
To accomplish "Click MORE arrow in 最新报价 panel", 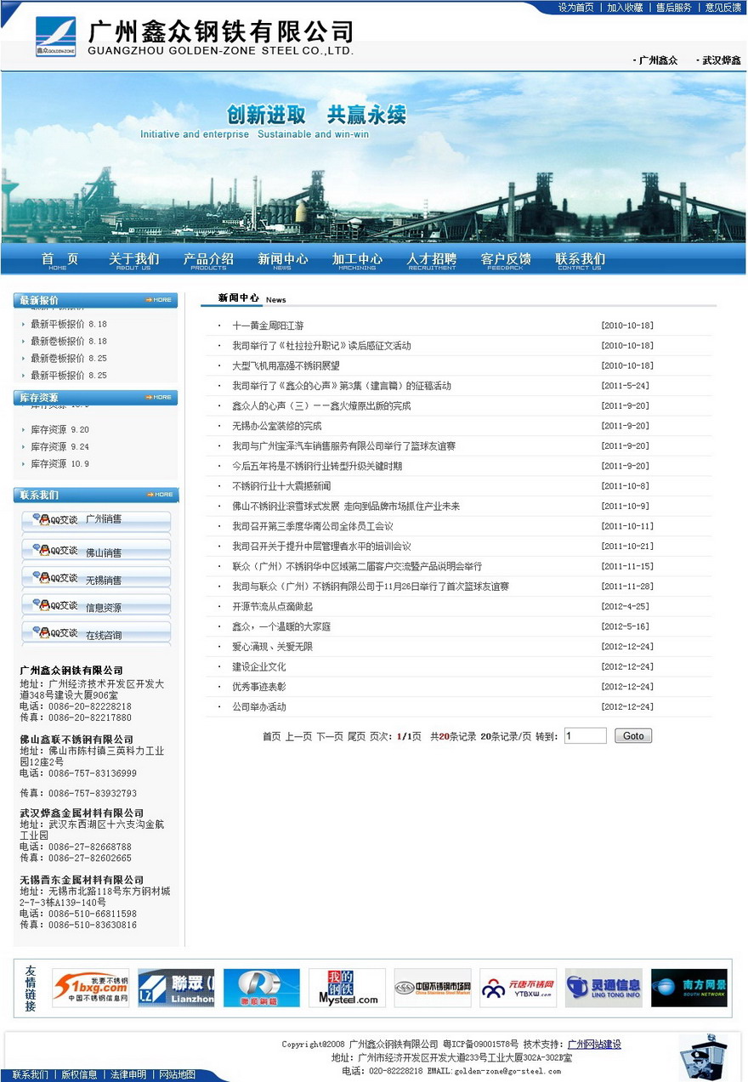I will click(159, 300).
